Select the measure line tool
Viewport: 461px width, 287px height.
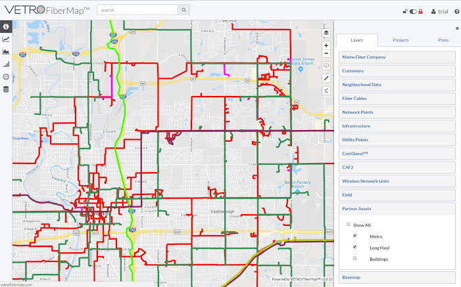(x=326, y=78)
